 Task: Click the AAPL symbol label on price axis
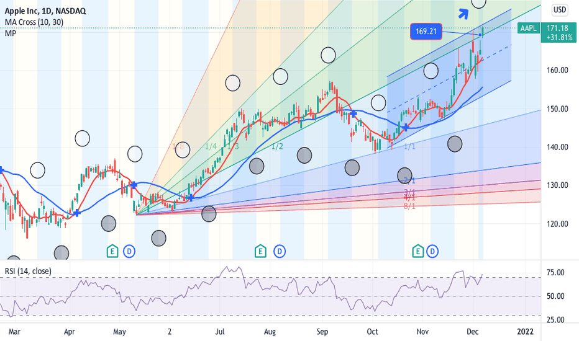pyautogui.click(x=529, y=28)
